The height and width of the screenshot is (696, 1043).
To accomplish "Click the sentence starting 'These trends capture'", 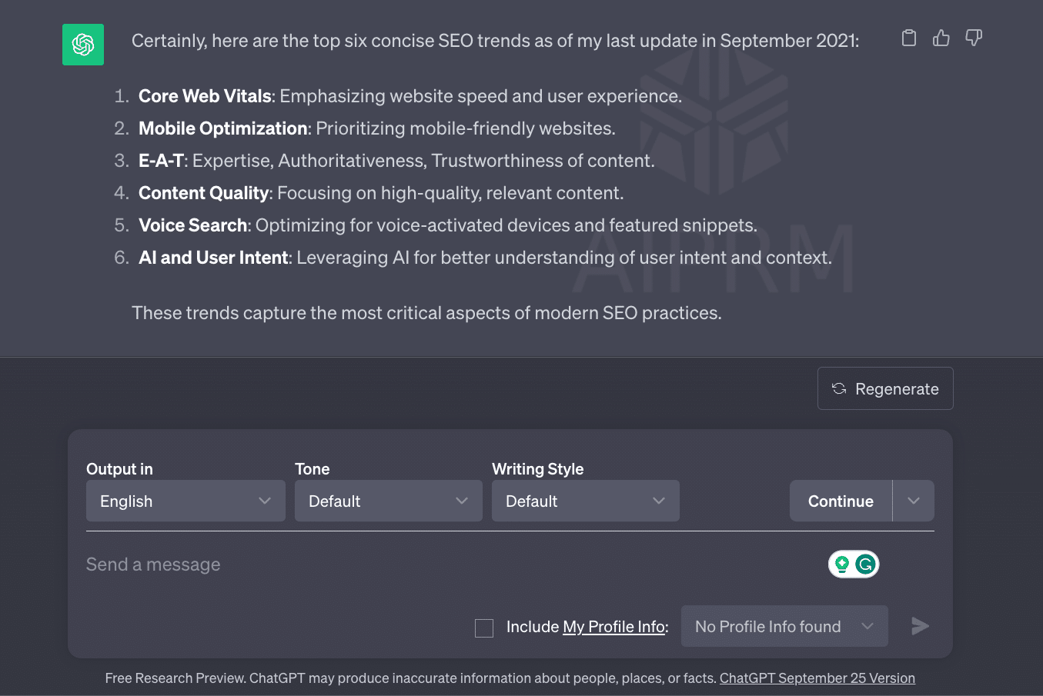I will pos(426,313).
